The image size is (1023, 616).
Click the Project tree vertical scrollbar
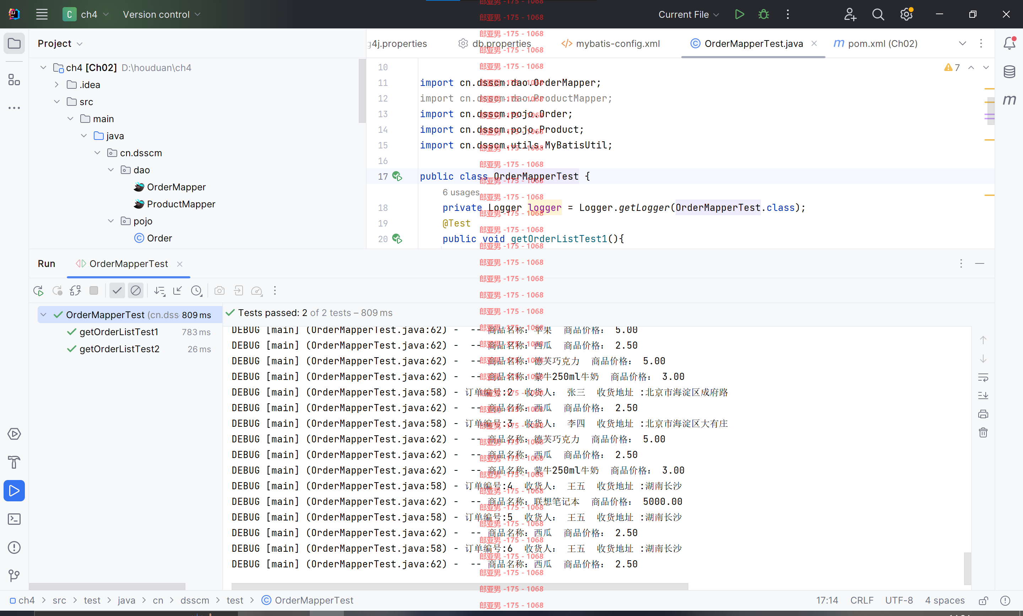pos(362,91)
